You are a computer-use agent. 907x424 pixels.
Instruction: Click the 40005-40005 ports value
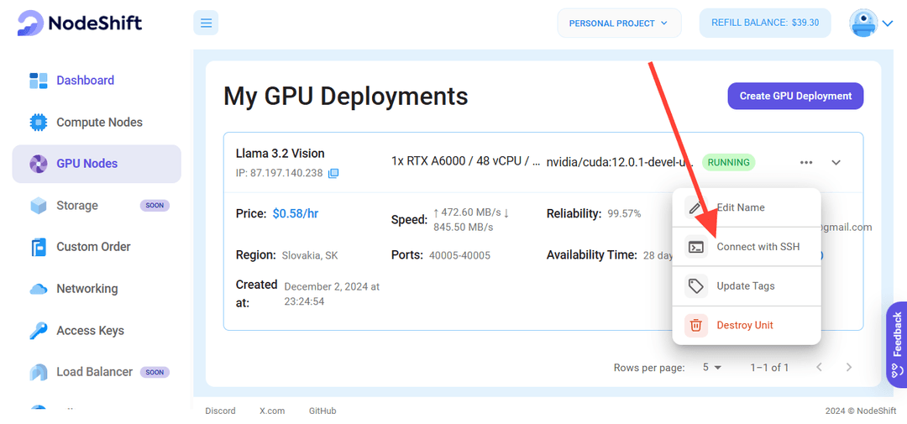(x=459, y=255)
